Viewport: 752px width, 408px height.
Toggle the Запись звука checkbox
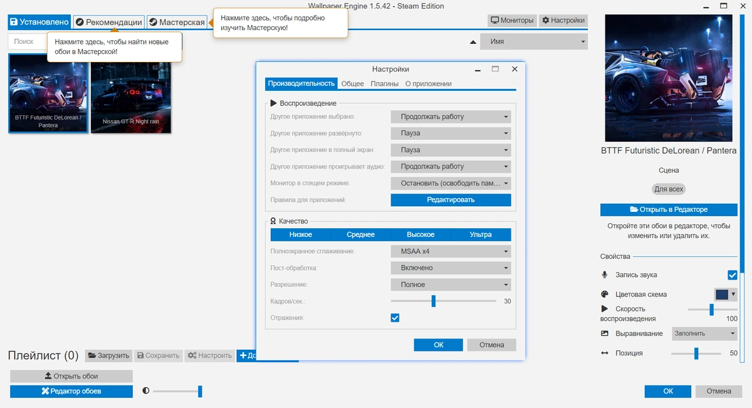(x=732, y=275)
